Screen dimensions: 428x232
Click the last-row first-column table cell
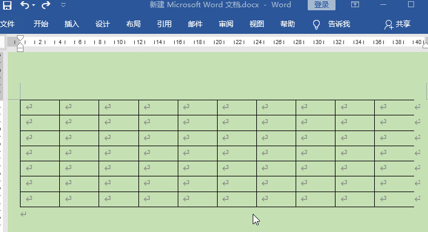[40, 199]
